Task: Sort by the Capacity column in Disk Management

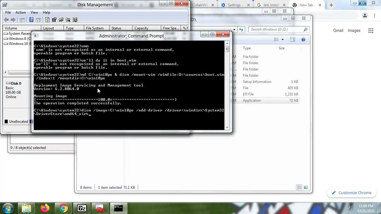Action: [x=146, y=28]
